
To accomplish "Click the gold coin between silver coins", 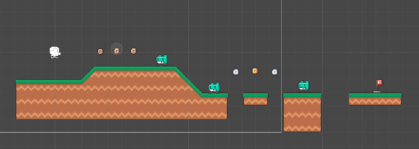I will (255, 71).
